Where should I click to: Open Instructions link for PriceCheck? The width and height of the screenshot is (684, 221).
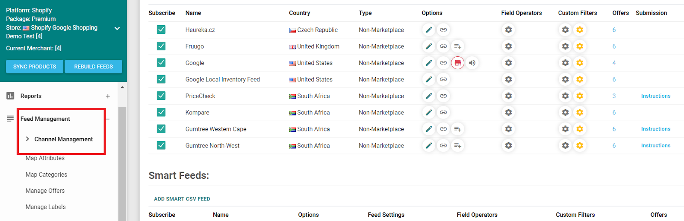[x=655, y=96]
